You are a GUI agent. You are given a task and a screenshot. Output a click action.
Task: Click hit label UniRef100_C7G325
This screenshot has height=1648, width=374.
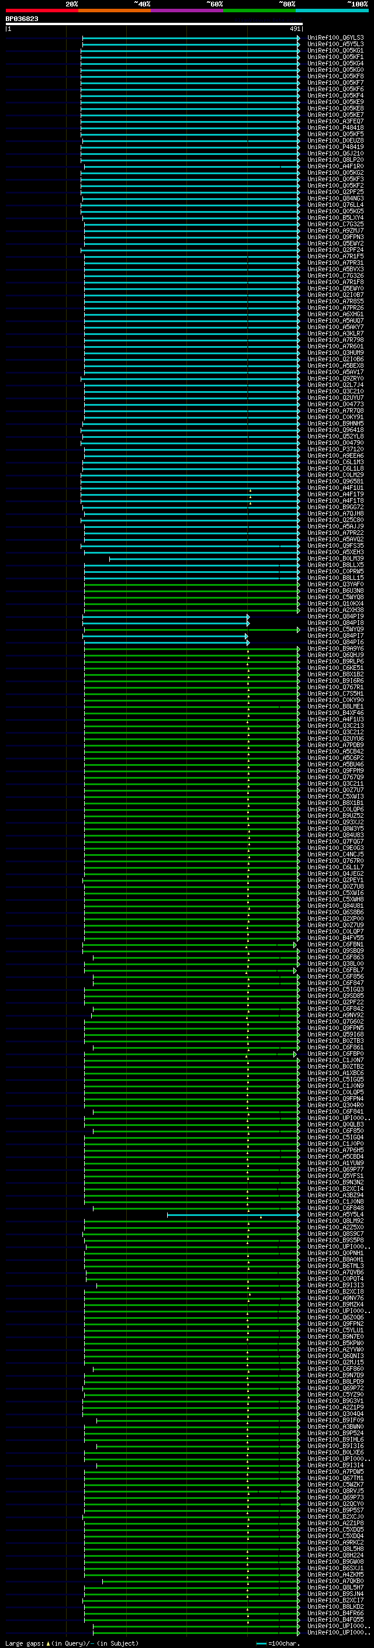[335, 224]
